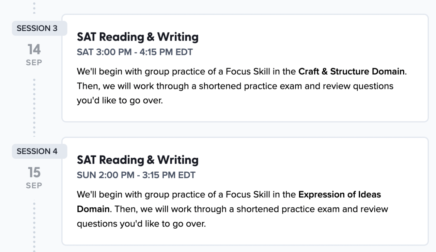Click dotted timeline below Session 4 date
The height and width of the screenshot is (252, 436).
(x=34, y=225)
